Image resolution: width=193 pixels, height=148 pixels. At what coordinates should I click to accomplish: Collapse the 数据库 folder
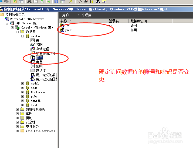coord(17,32)
